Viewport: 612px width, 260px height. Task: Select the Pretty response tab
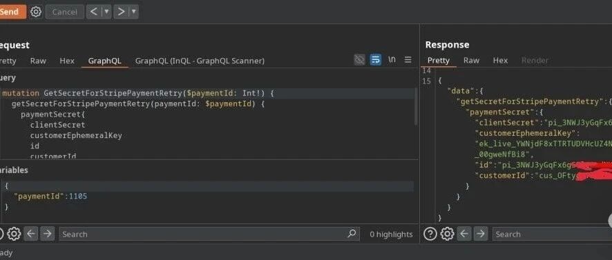439,61
